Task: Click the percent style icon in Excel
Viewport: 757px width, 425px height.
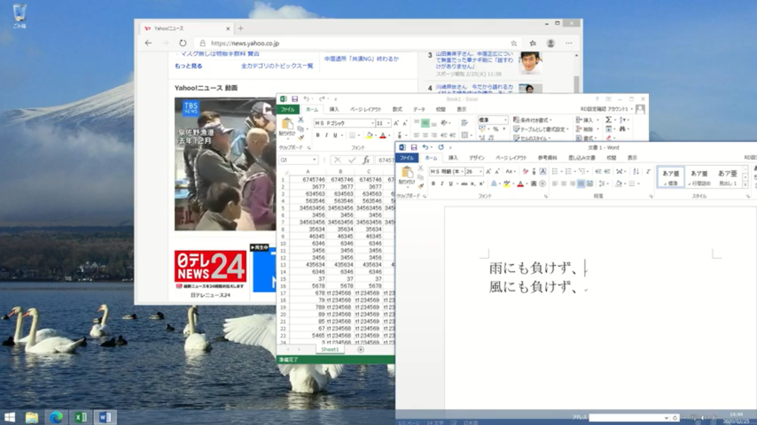Action: (496, 129)
